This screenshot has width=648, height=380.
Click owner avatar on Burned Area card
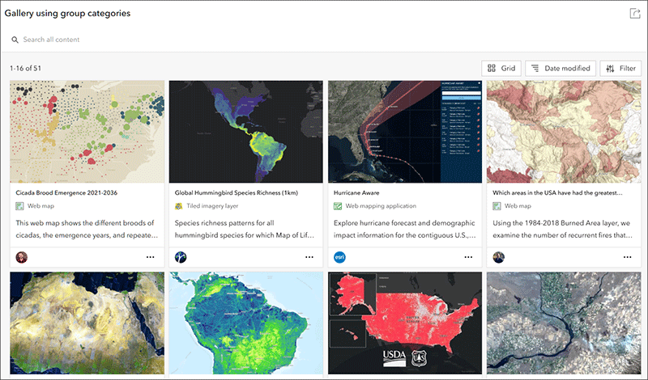[499, 257]
